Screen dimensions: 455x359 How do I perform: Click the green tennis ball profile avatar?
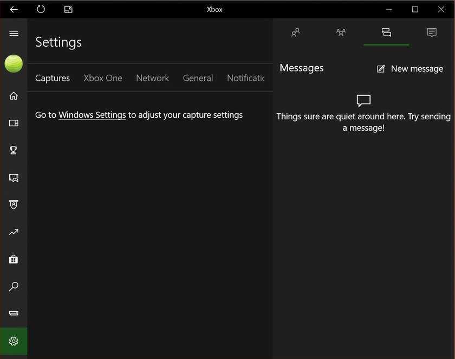tap(14, 64)
